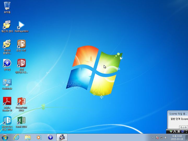
Task: Launch PowerPoint 2013 from the desktop
Action: pos(21,104)
